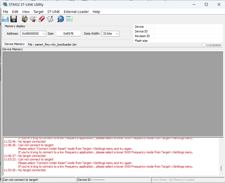Open the Edit menu
The height and width of the screenshot is (183, 225).
click(x=15, y=12)
